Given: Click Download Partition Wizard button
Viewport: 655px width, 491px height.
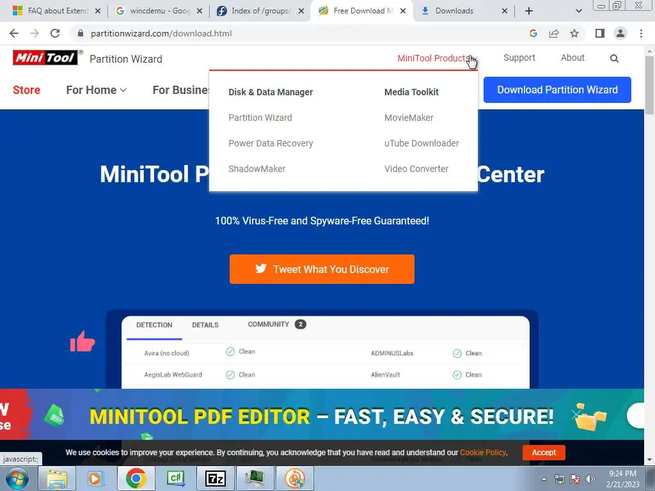Looking at the screenshot, I should [x=557, y=90].
